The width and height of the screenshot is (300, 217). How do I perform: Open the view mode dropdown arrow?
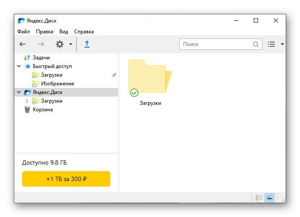[x=282, y=44]
